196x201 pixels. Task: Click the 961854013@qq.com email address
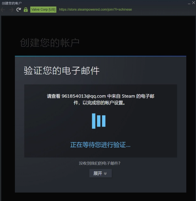84,96
